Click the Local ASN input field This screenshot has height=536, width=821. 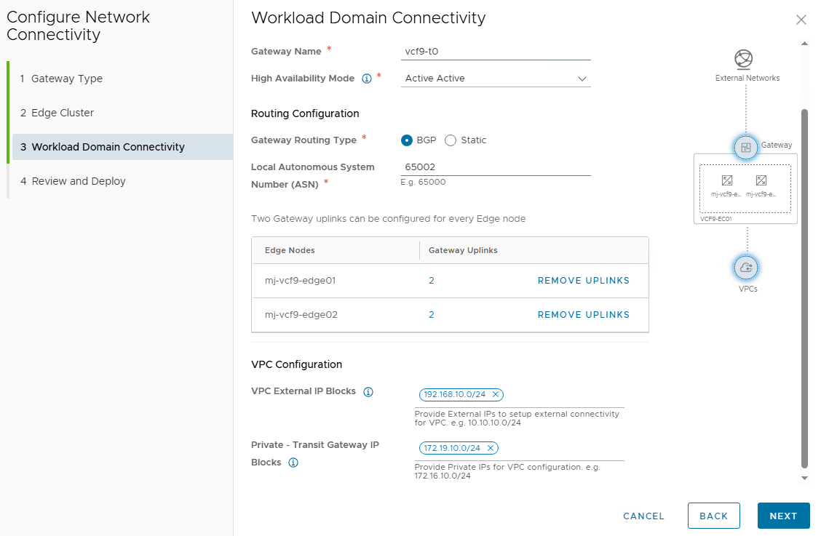tap(496, 167)
